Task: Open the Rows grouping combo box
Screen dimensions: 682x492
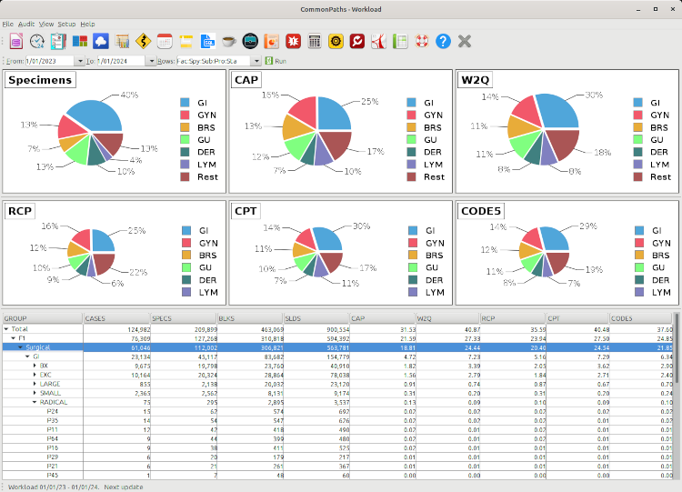Action: click(x=257, y=61)
